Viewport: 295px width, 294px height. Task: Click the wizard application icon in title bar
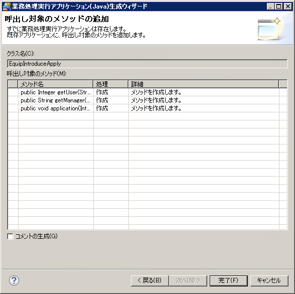click(x=7, y=7)
